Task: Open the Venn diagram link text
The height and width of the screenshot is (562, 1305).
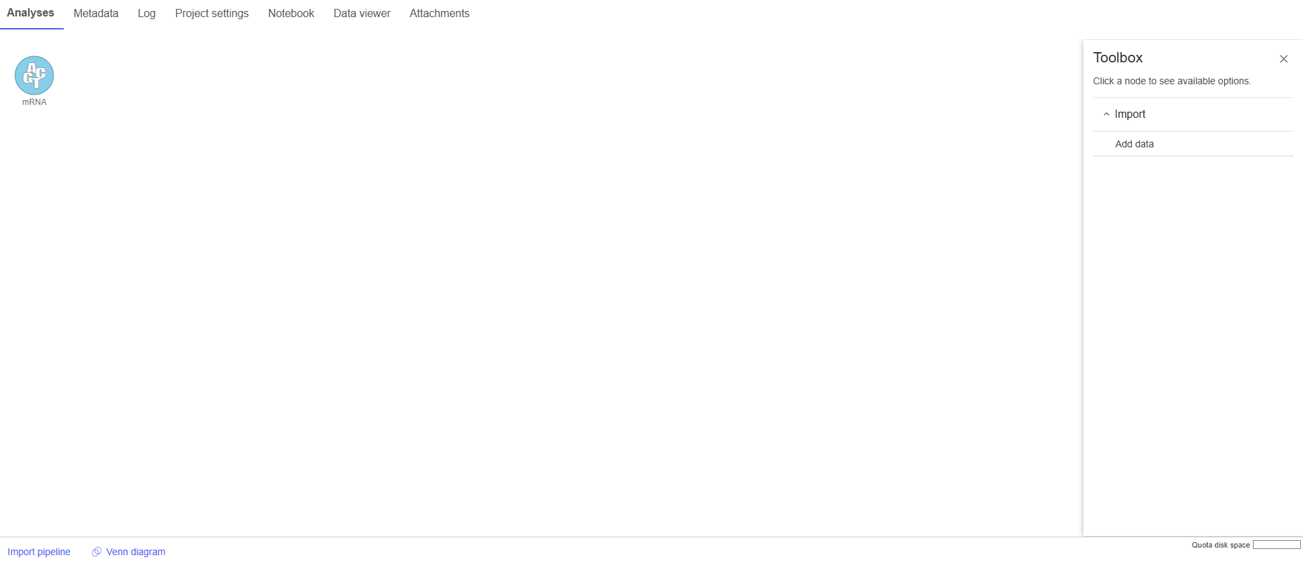Action: click(x=135, y=552)
